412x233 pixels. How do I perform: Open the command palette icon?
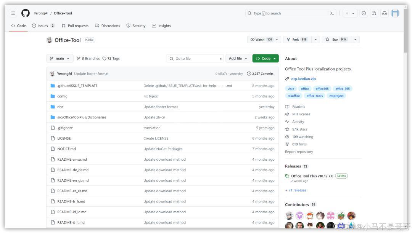tap(332, 13)
